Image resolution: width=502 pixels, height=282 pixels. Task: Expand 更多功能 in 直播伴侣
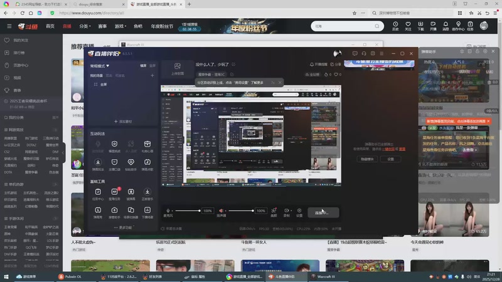click(x=123, y=227)
